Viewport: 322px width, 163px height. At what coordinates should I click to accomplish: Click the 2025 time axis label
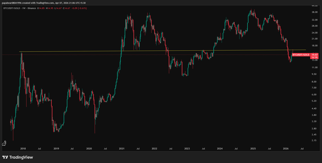coord(253,148)
